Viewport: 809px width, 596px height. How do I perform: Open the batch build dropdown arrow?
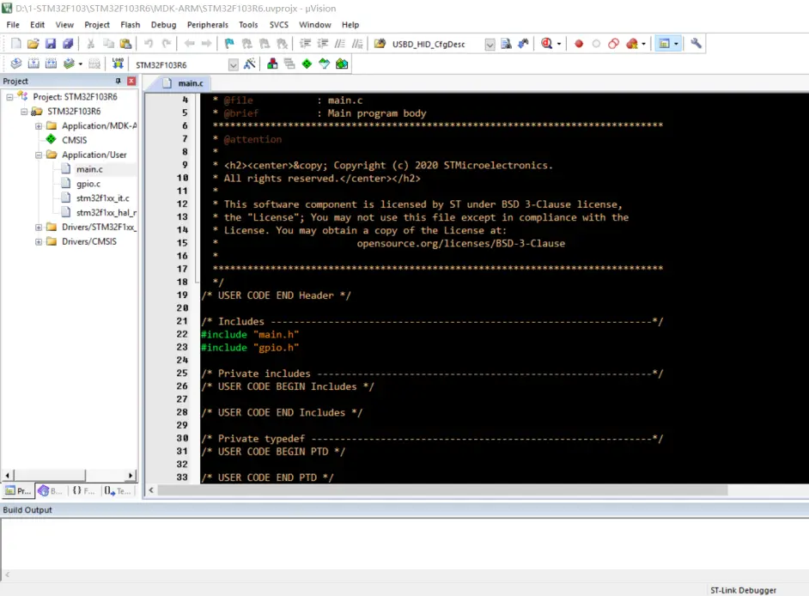click(81, 64)
